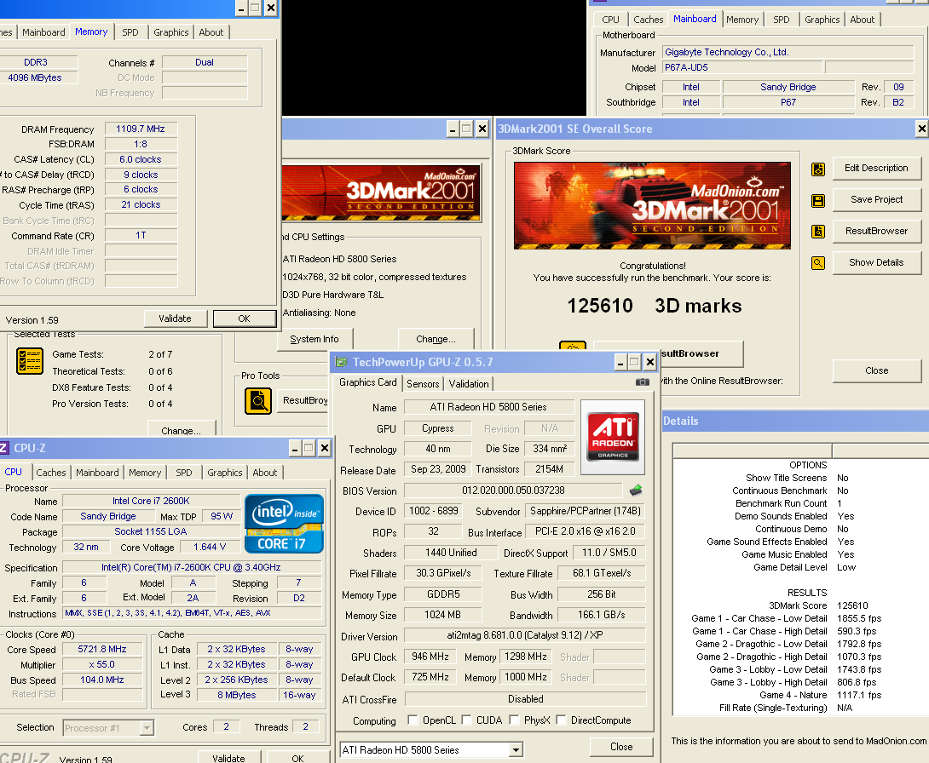Image resolution: width=929 pixels, height=763 pixels.
Task: Click the DRAM Frequency value 1109.7 MHz
Action: (141, 129)
